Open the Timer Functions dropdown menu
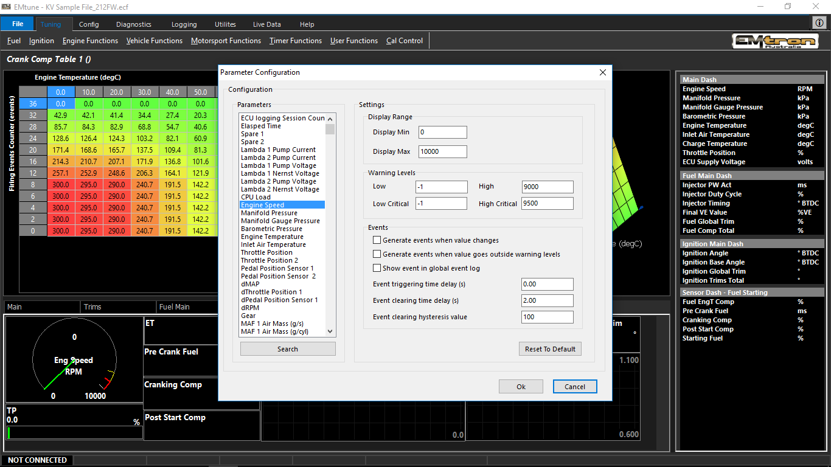831x467 pixels. point(296,41)
